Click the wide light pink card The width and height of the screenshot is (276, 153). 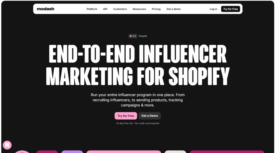(x=124, y=151)
